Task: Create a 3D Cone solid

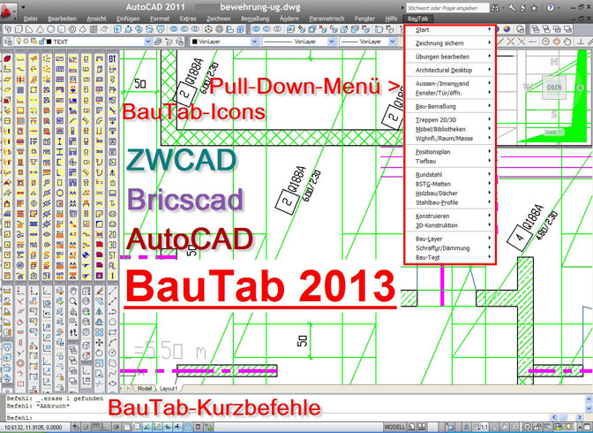Action: 40,29
